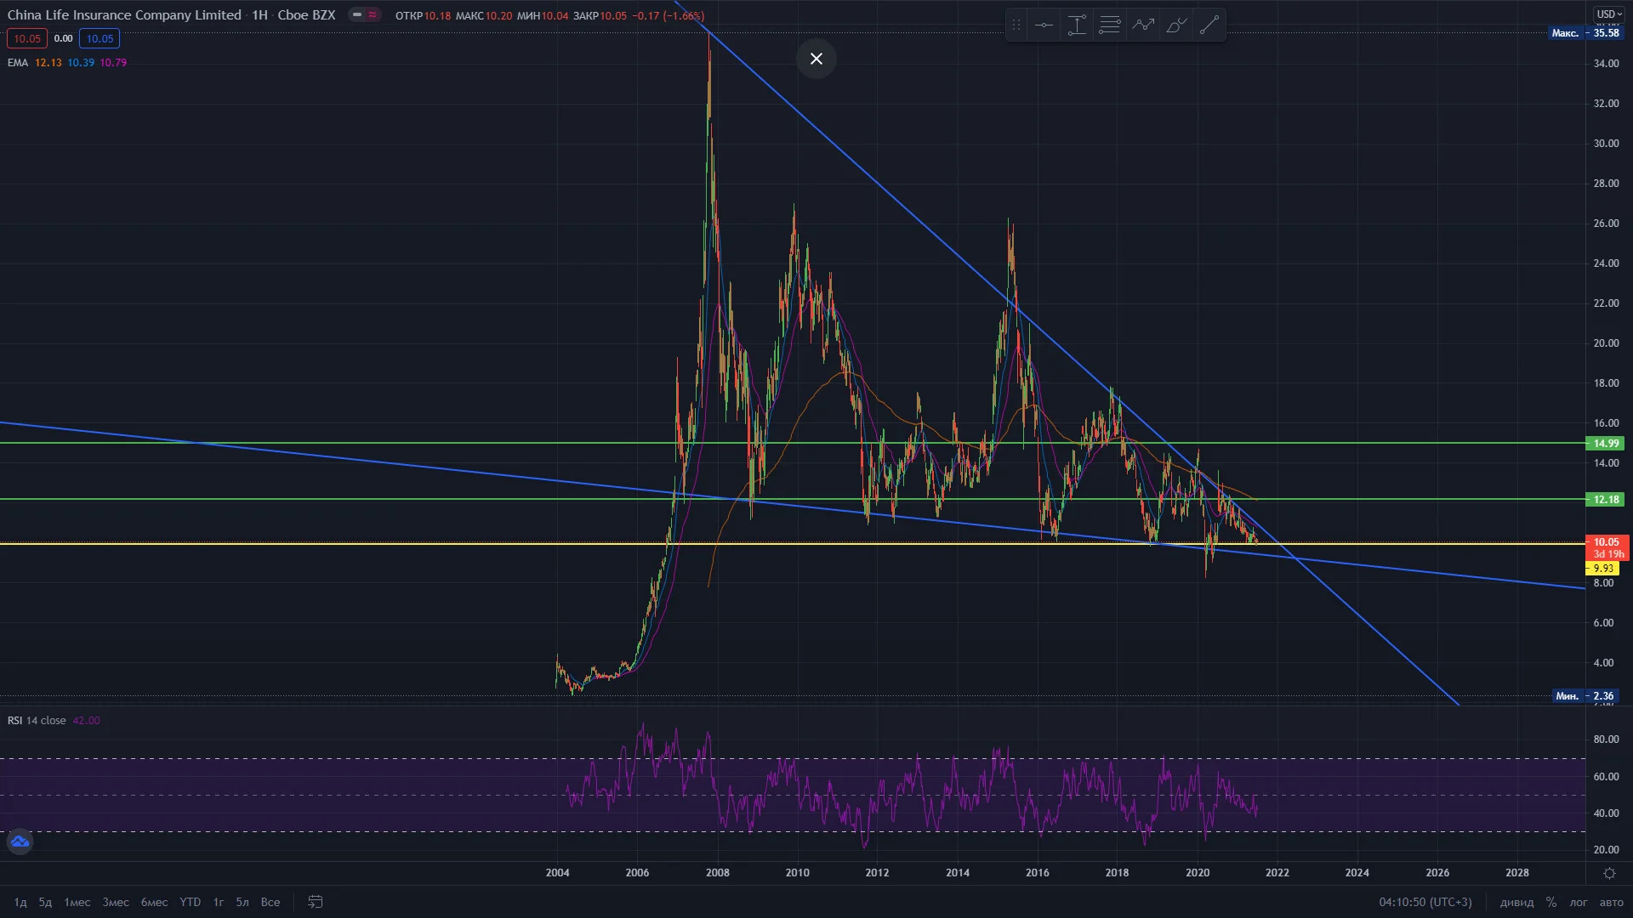This screenshot has height=918, width=1633.
Task: Select the price range measure tool
Action: point(1077,25)
